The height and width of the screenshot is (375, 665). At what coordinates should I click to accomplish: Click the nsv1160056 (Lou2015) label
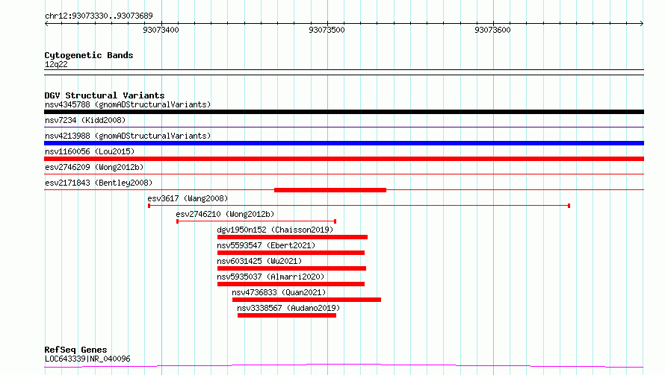tap(90, 151)
